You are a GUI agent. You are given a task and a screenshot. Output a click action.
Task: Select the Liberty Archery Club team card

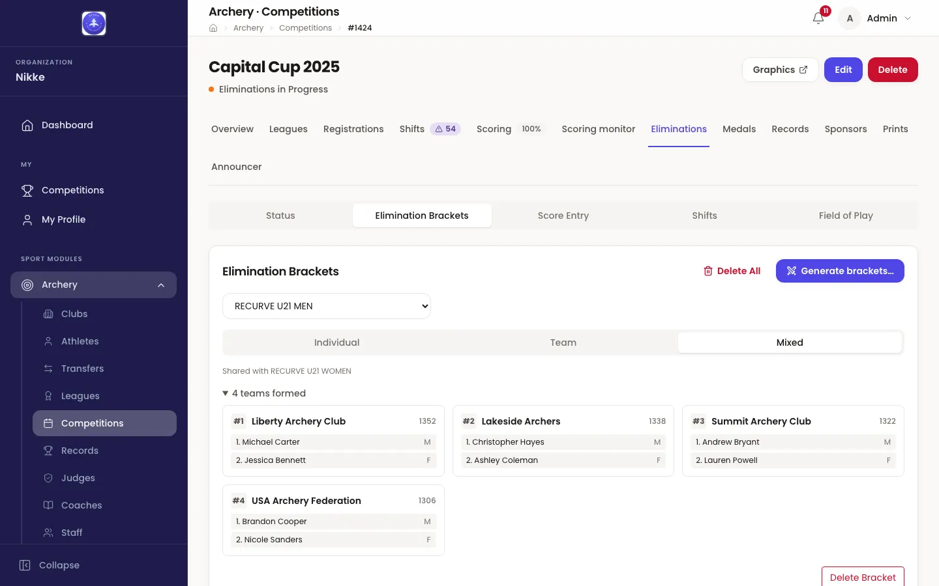[333, 441]
